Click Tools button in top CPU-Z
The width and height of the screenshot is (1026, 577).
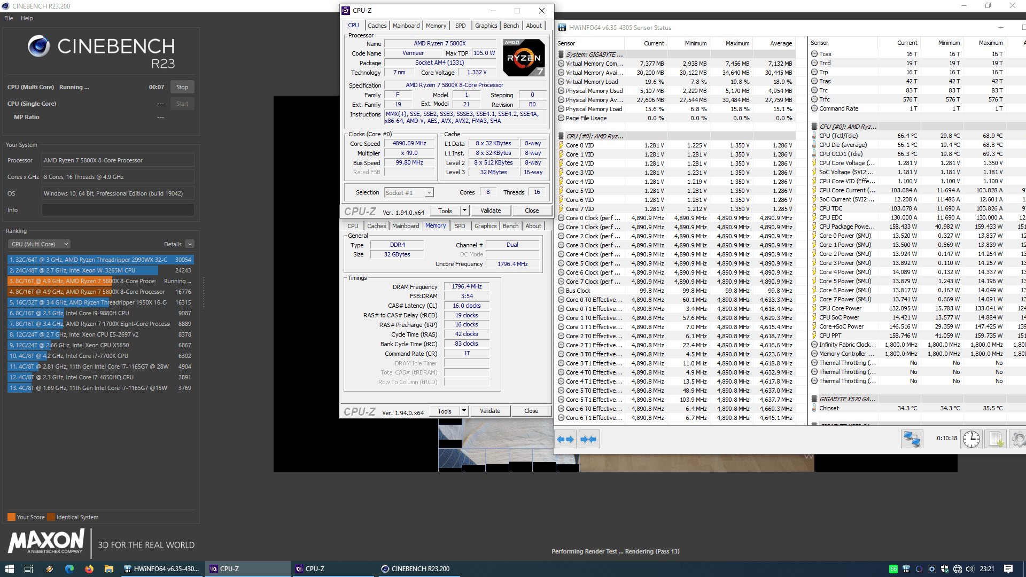[445, 210]
